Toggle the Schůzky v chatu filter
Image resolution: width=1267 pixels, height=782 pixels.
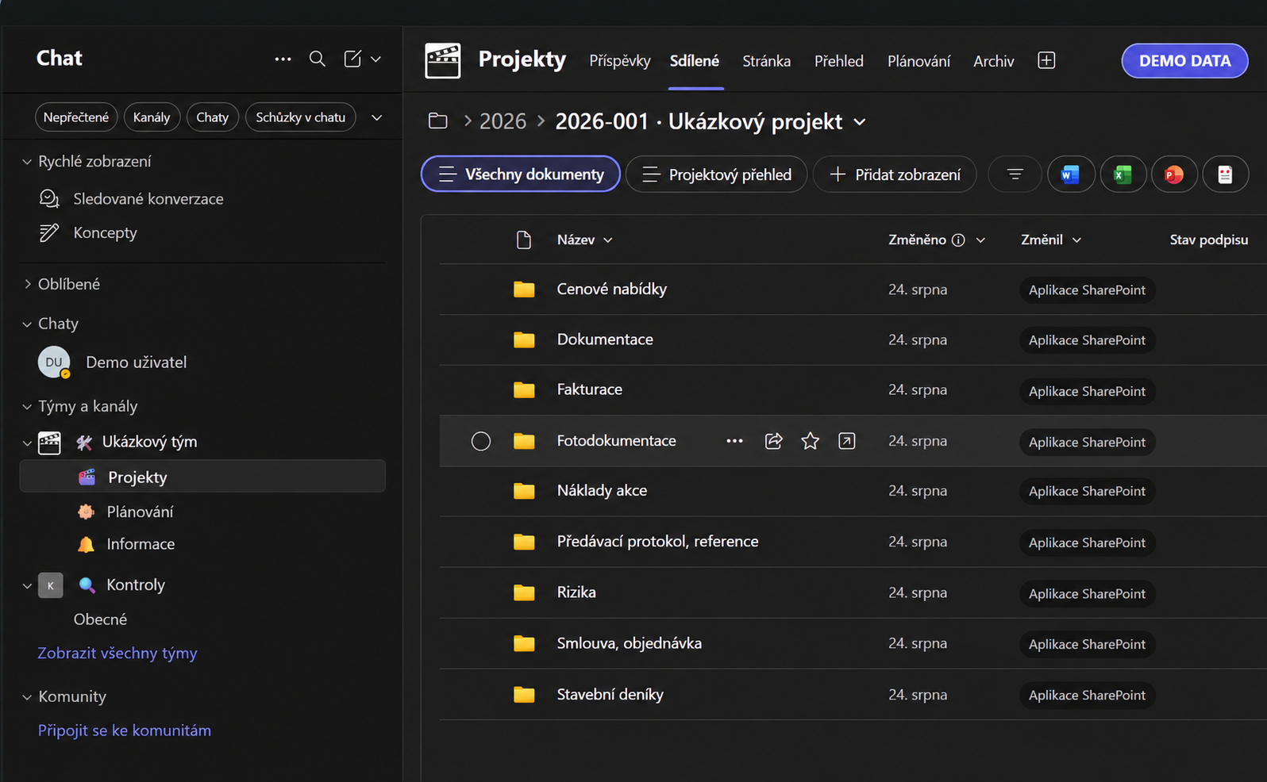click(301, 117)
